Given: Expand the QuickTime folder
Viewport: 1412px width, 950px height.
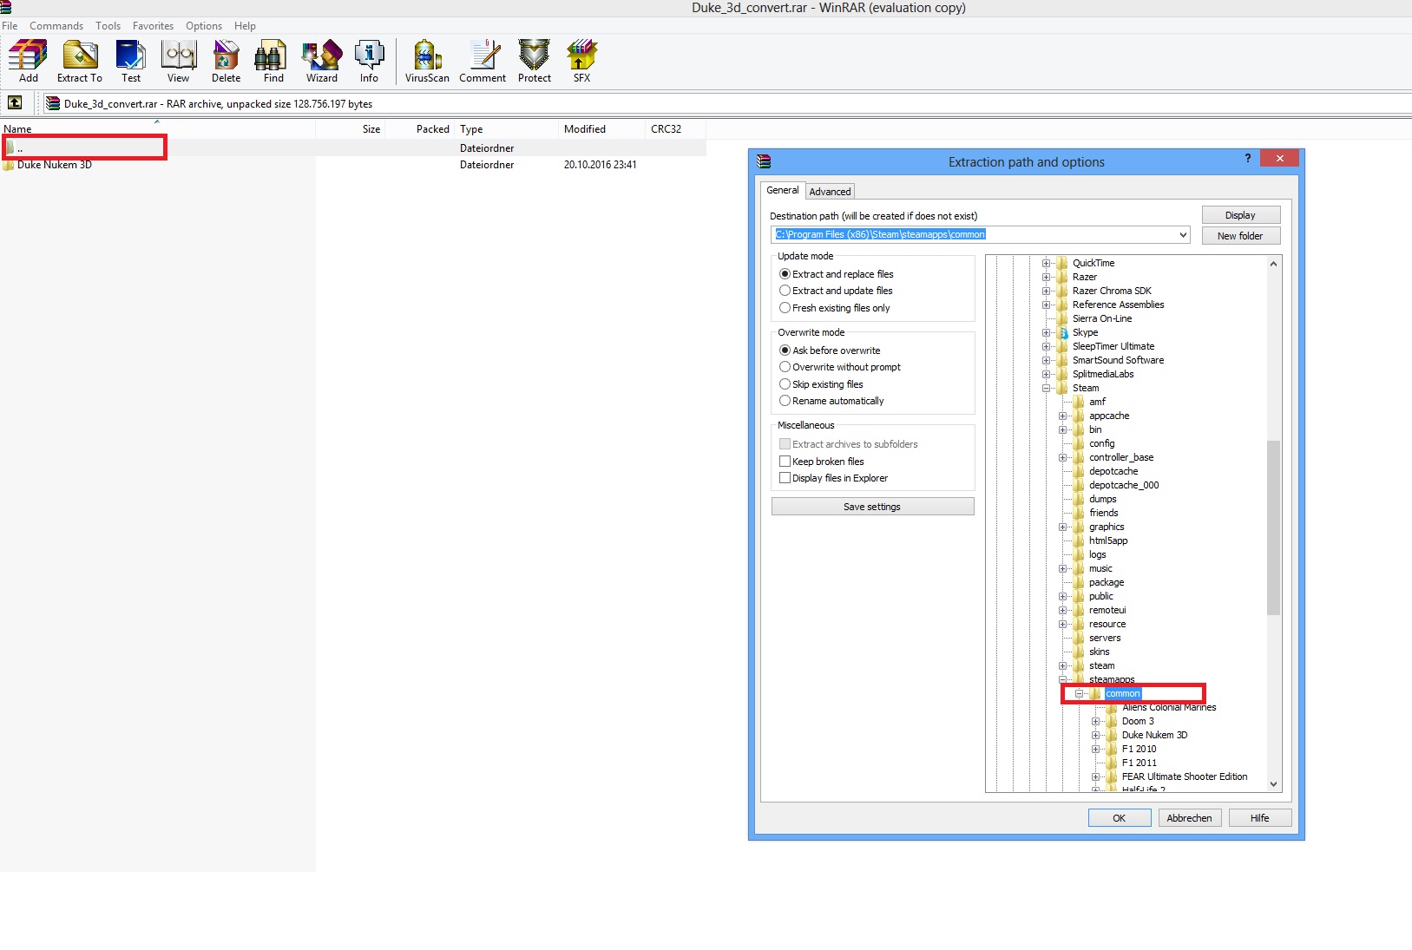Looking at the screenshot, I should 1046,263.
